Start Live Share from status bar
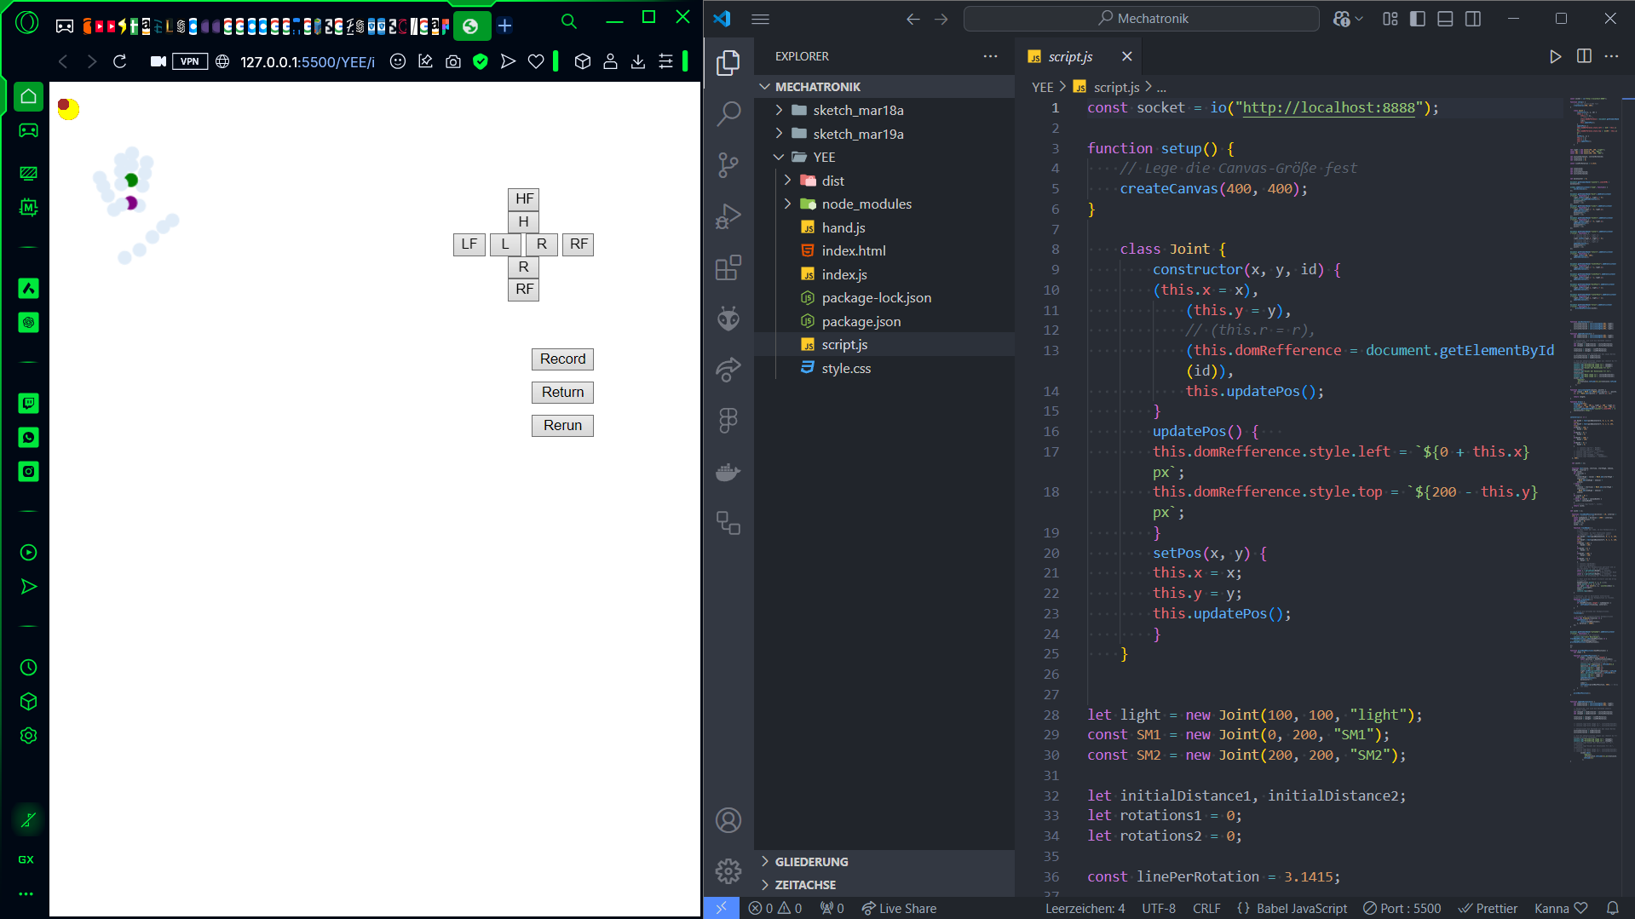 [x=899, y=908]
